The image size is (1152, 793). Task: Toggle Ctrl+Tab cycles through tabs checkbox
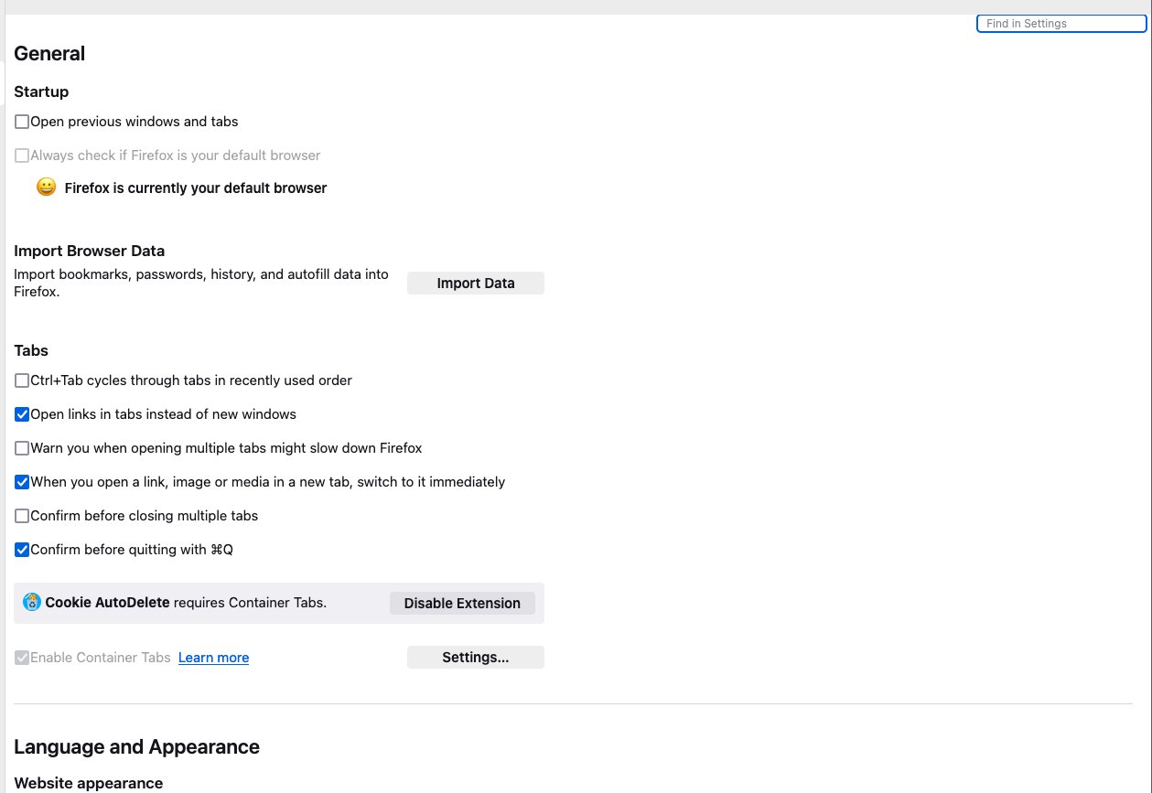coord(22,380)
